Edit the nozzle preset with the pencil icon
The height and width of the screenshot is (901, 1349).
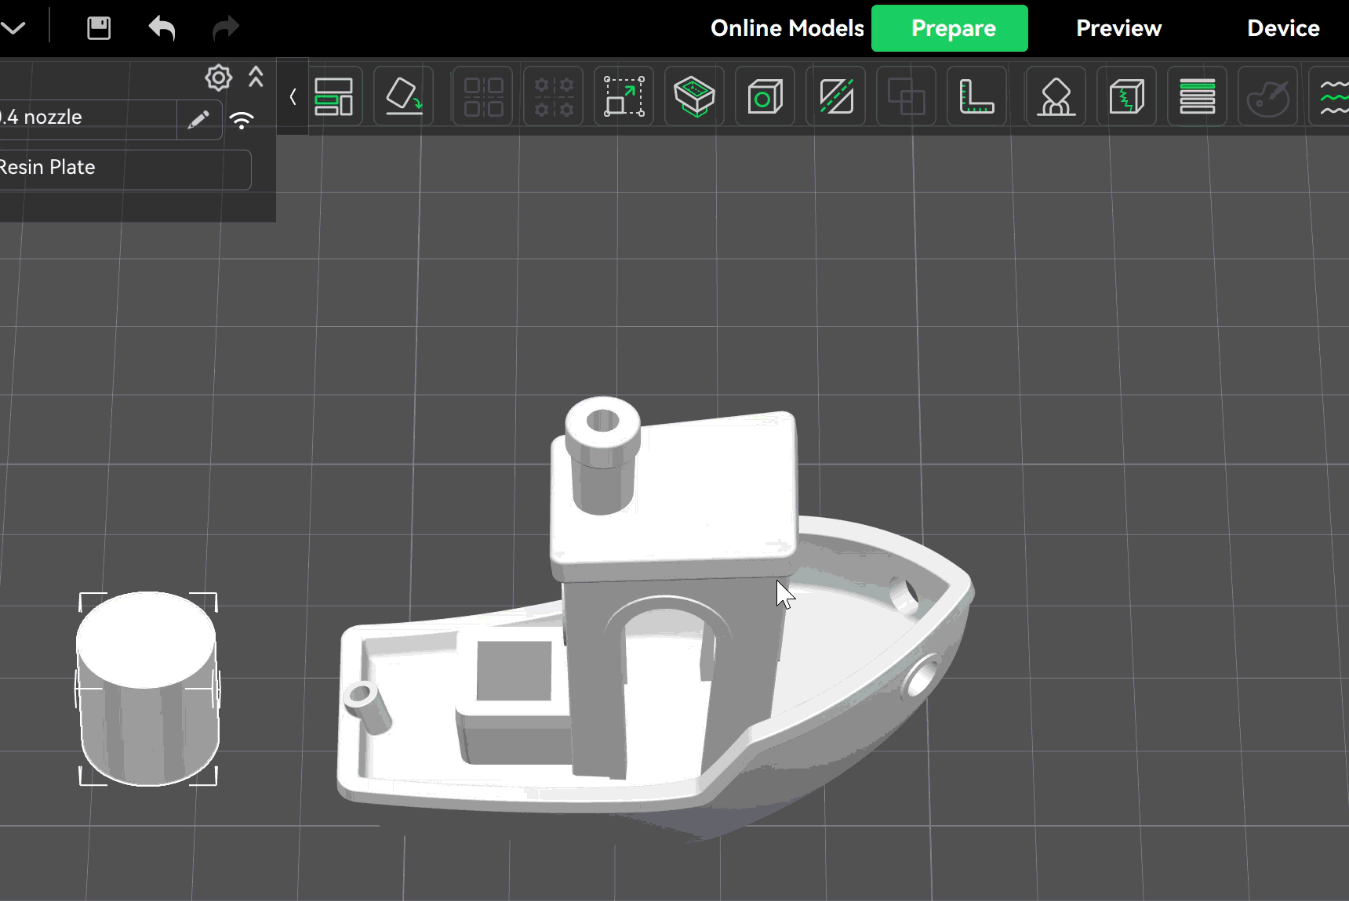(x=199, y=119)
